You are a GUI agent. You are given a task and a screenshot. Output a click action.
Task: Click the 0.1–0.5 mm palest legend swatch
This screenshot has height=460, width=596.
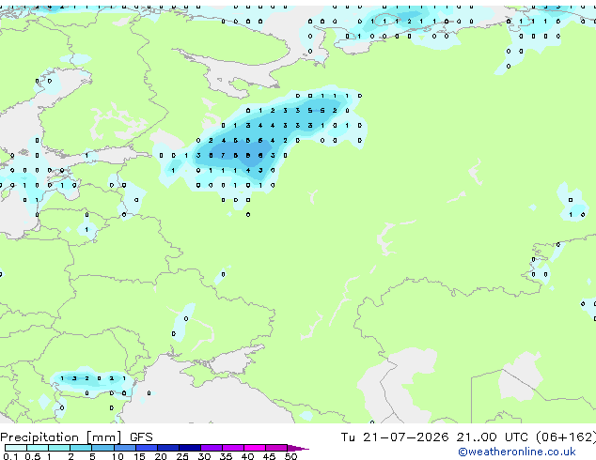coord(16,448)
